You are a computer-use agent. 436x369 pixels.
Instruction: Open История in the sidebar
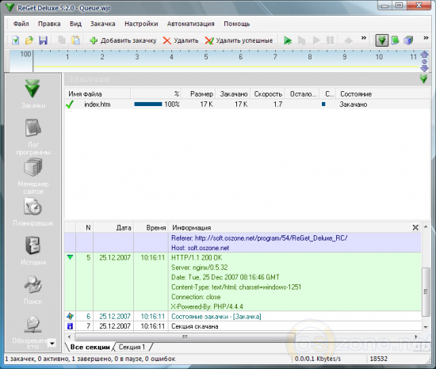click(33, 251)
